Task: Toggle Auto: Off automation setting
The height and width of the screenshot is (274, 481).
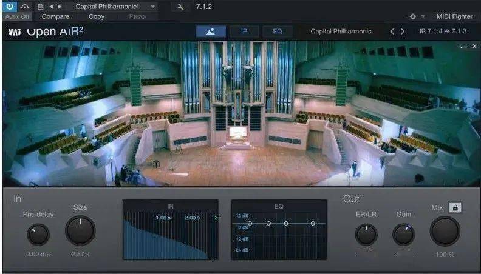Action: click(17, 16)
